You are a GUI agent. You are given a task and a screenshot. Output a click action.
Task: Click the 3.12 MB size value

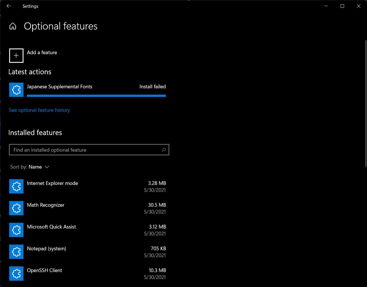tap(157, 227)
